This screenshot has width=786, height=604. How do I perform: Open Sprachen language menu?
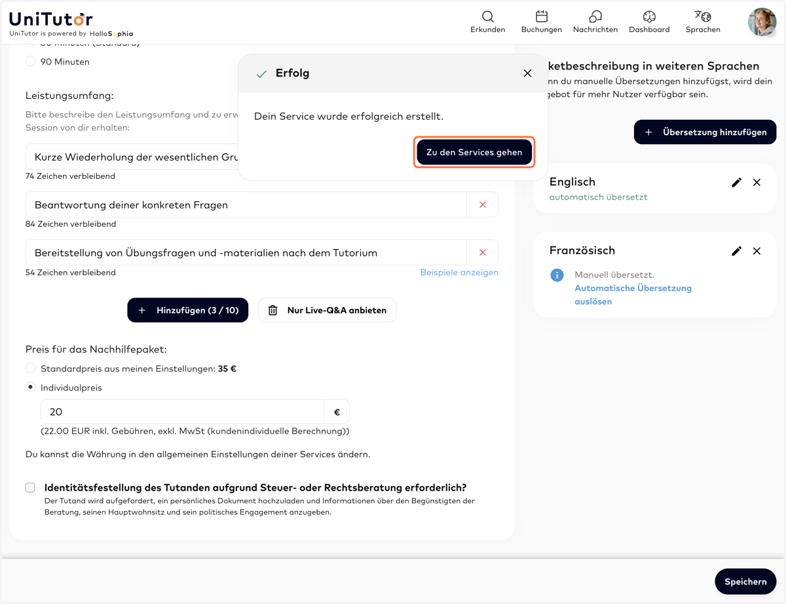[x=703, y=22]
